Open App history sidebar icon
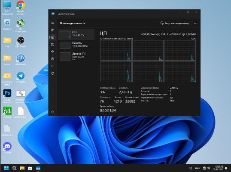This screenshot has width=231, height=172. (52, 44)
